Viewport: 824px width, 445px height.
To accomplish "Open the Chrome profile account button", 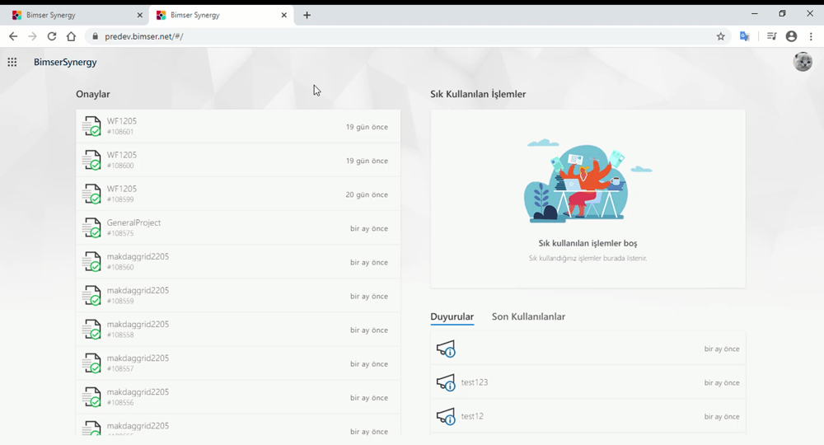I will pos(791,36).
